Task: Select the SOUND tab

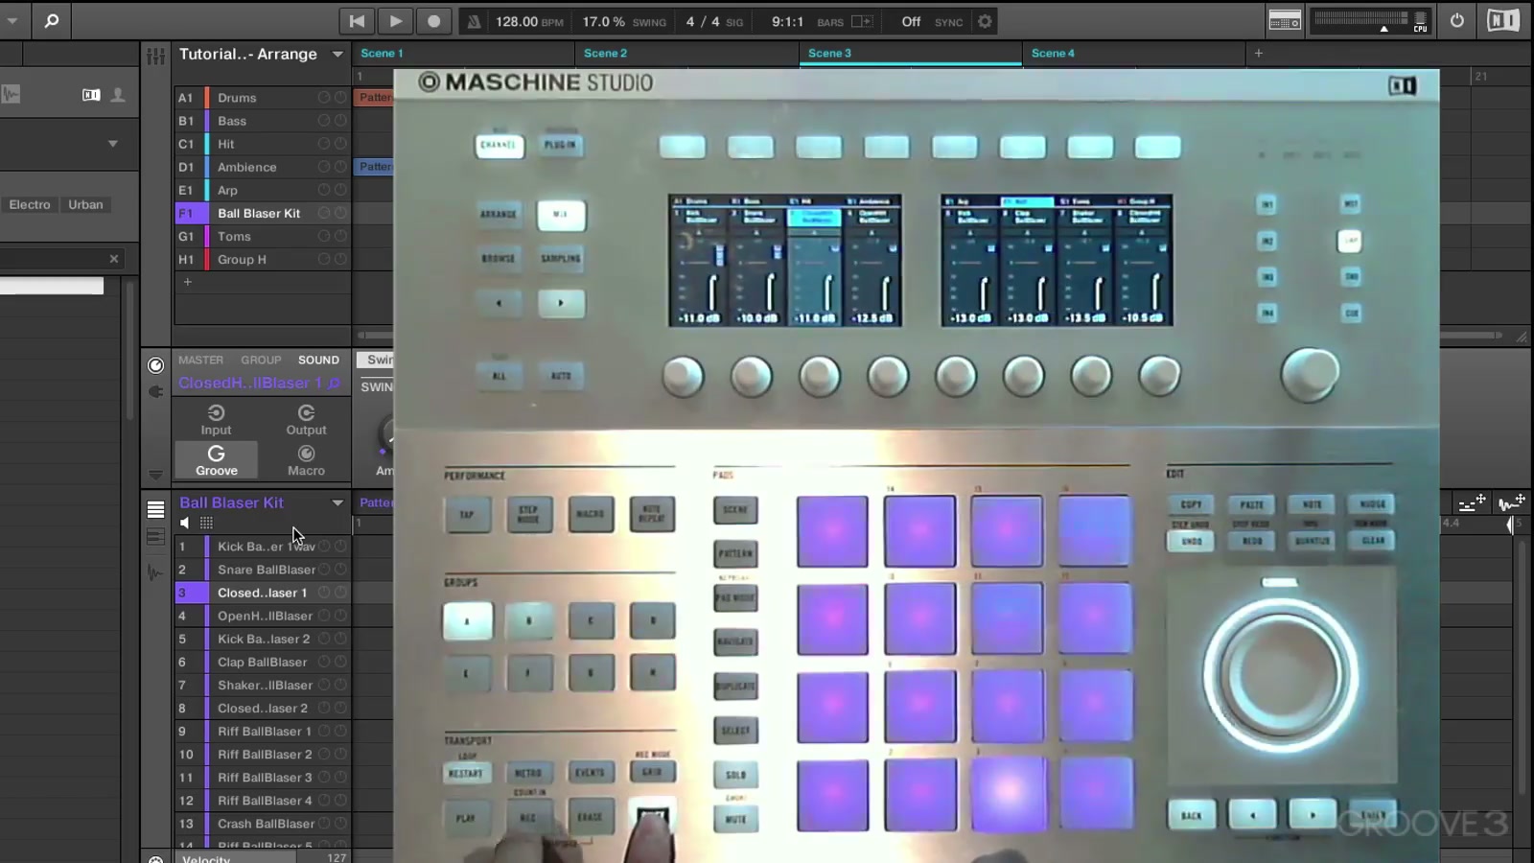Action: click(318, 360)
